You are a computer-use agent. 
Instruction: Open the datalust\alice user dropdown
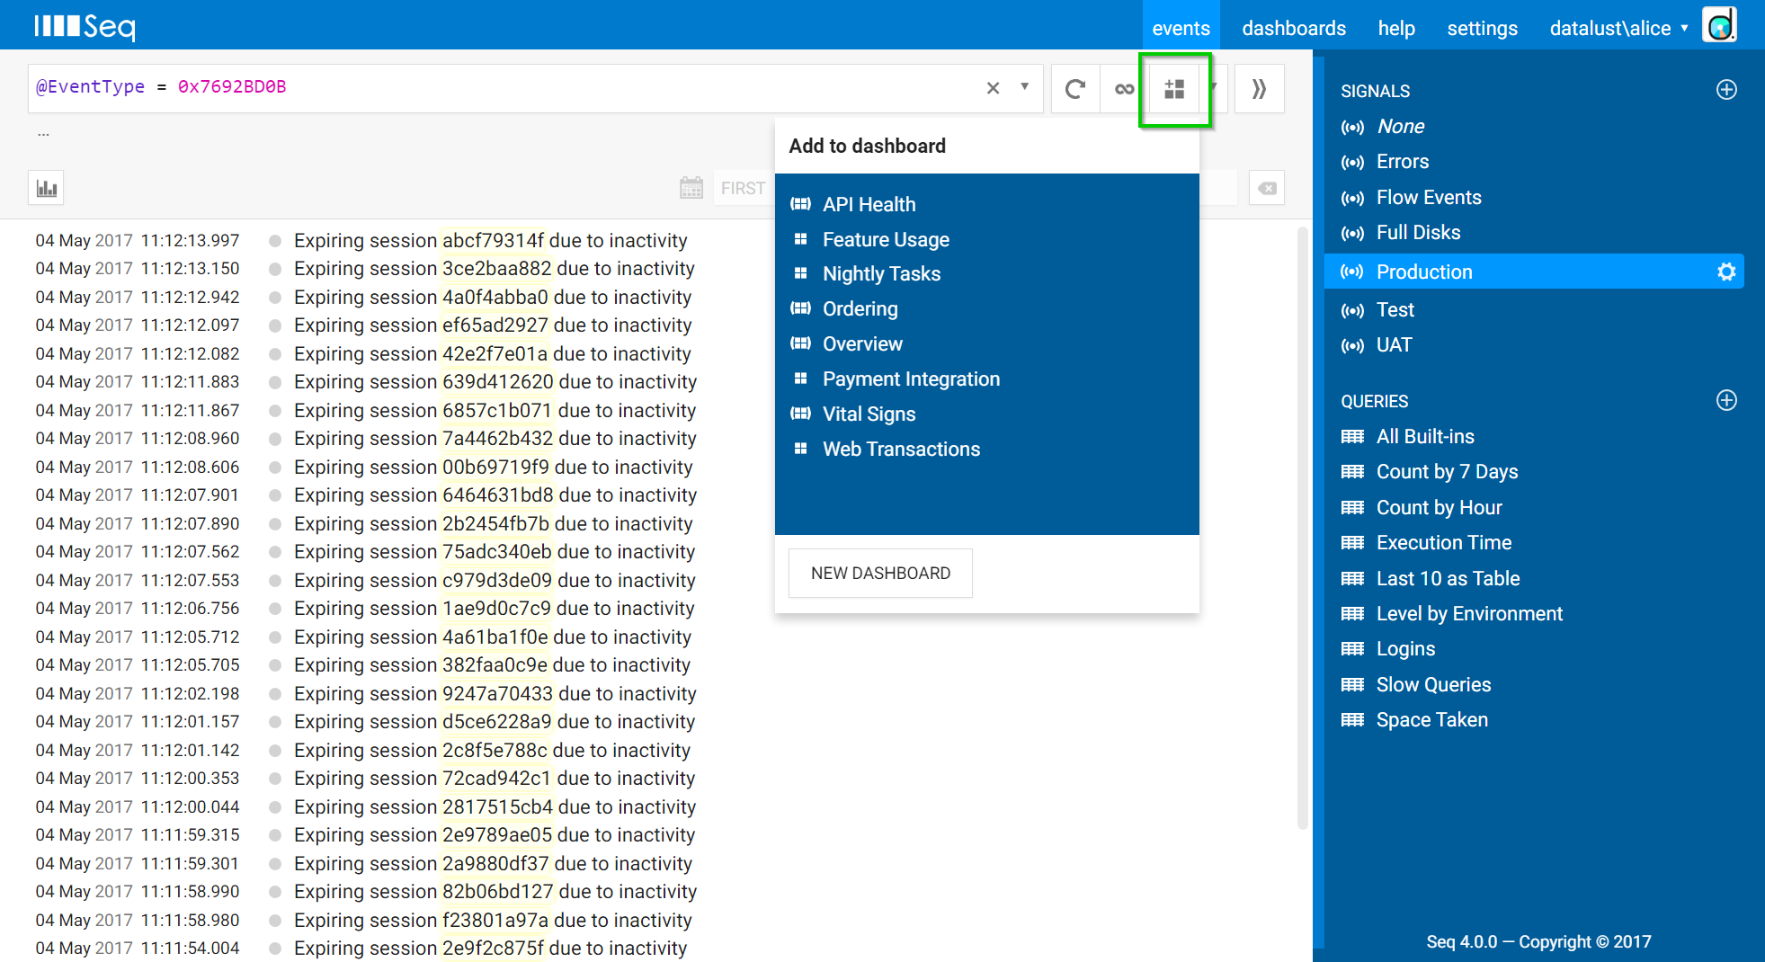pos(1618,28)
